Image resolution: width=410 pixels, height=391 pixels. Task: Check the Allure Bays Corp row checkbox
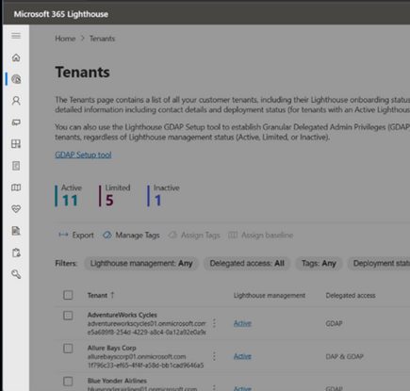[x=68, y=349]
